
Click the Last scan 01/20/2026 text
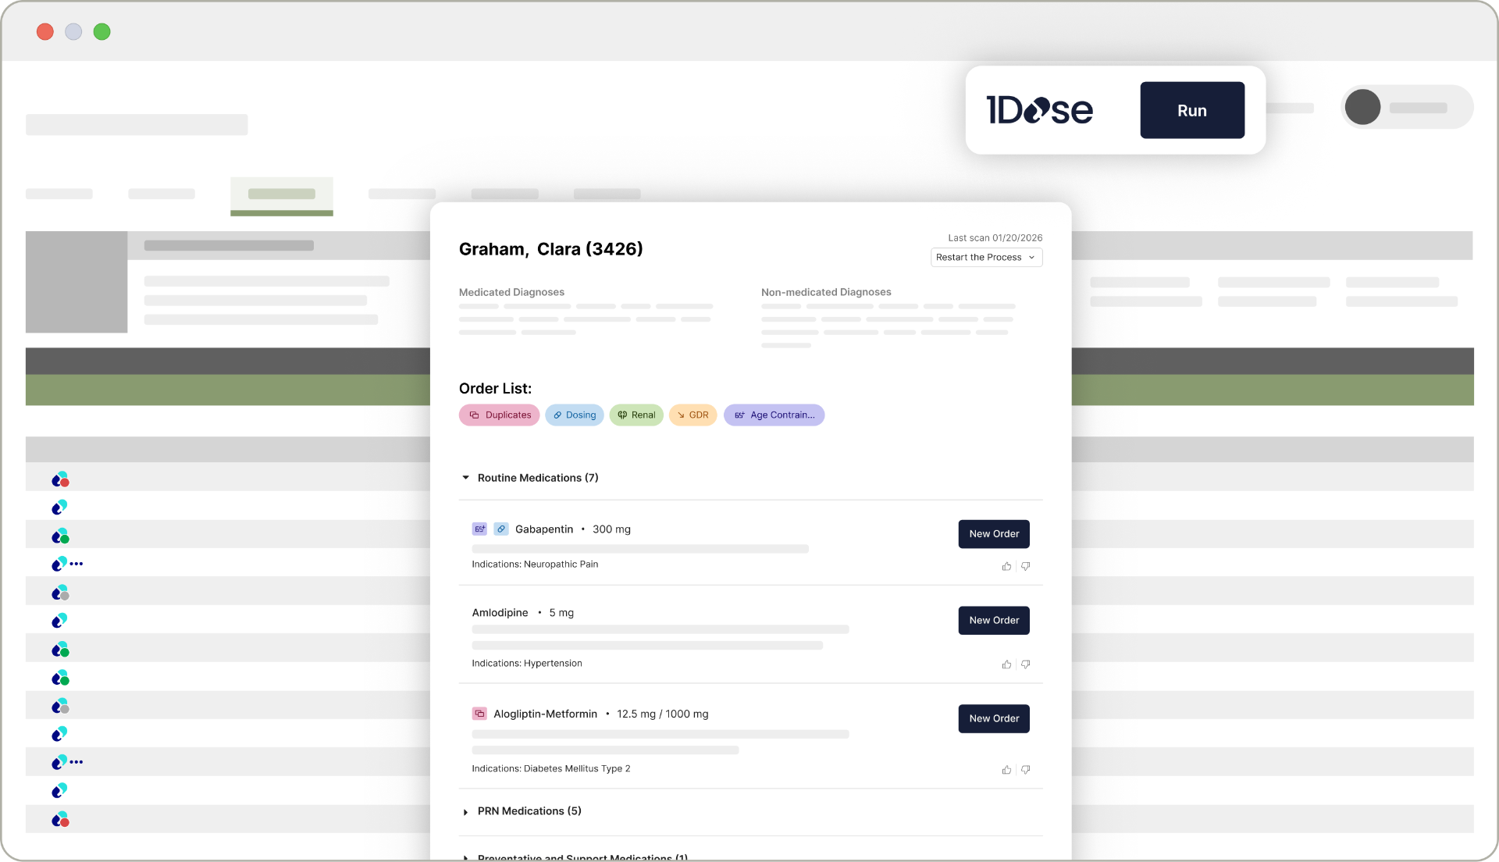pos(995,238)
